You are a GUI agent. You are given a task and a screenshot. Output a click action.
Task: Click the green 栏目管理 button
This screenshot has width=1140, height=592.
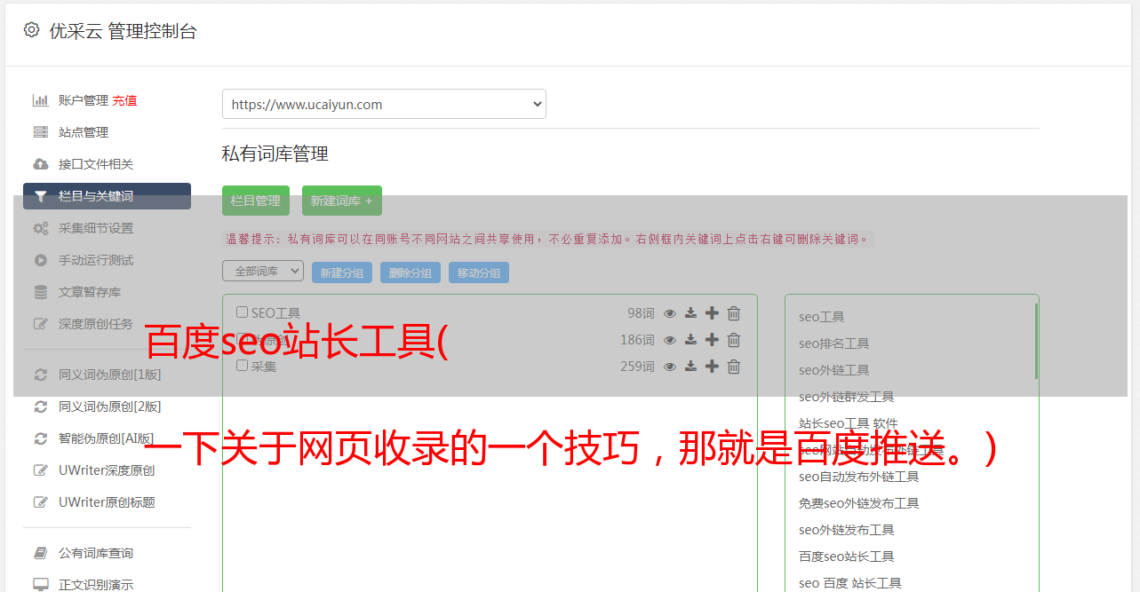[256, 201]
